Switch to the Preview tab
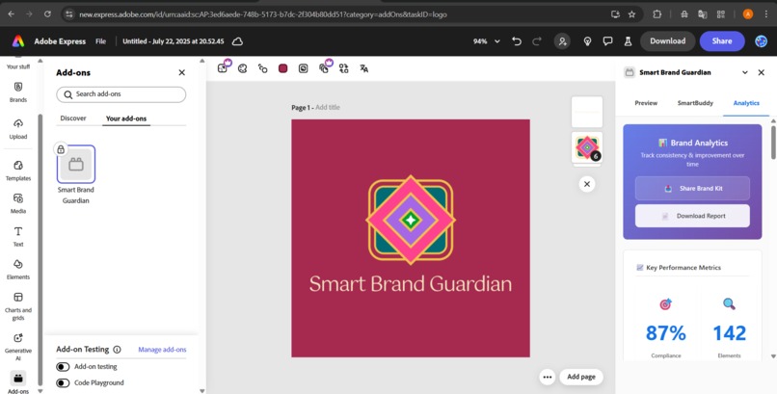Viewport: 777px width, 394px height. click(x=646, y=103)
